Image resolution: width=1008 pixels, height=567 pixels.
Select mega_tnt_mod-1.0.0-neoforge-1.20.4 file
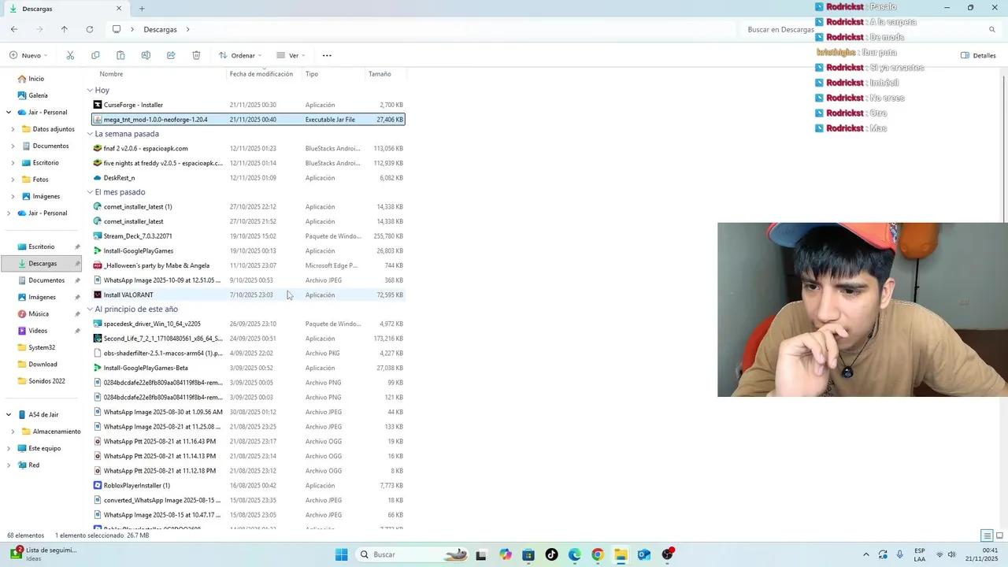248,120
